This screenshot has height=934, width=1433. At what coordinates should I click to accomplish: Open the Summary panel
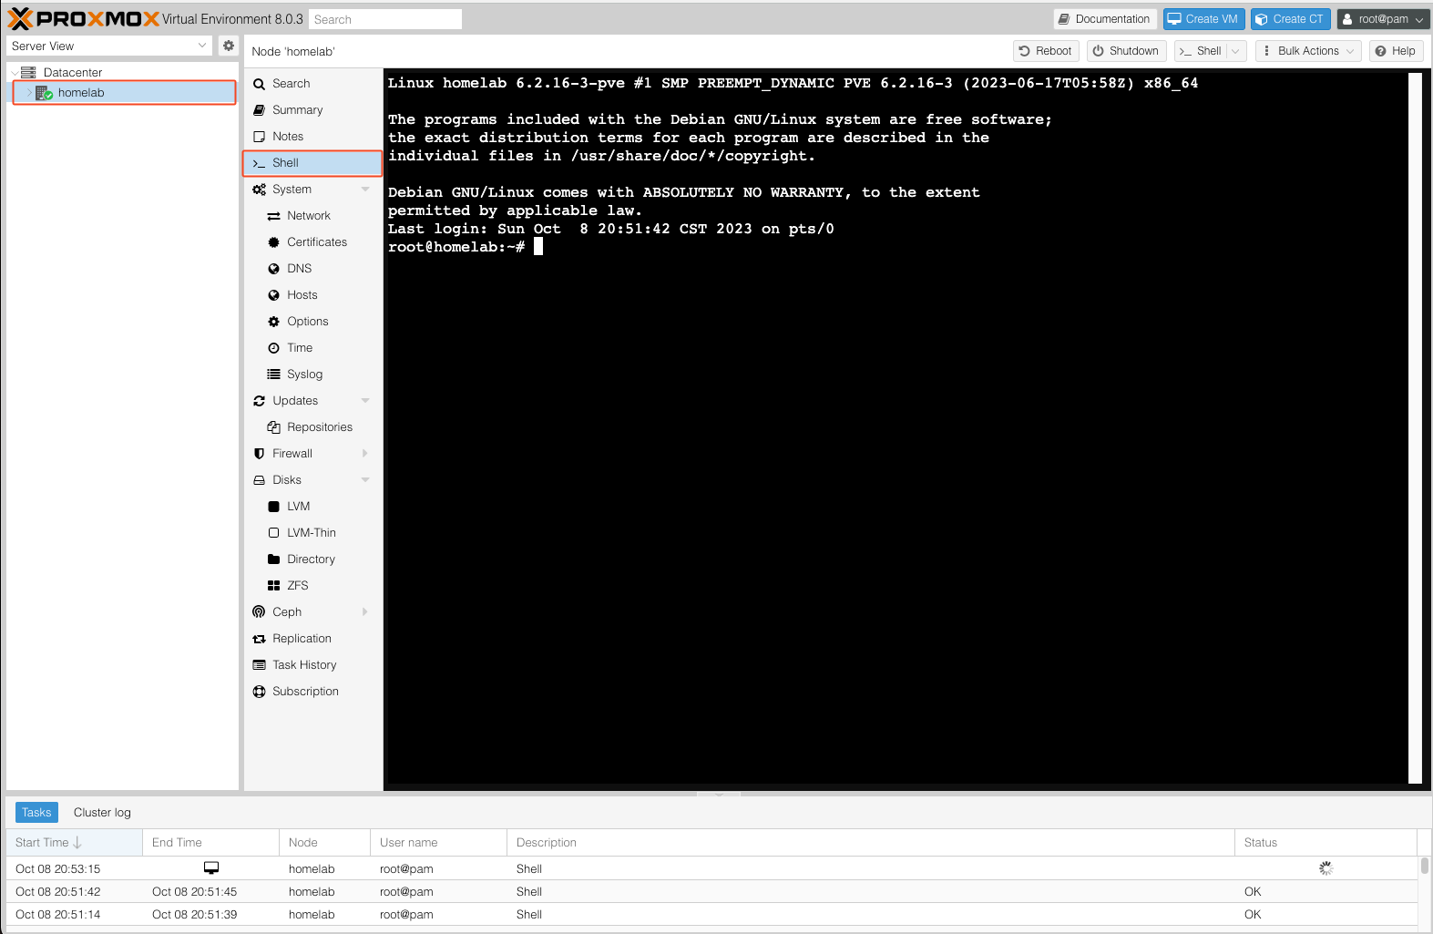click(x=312, y=109)
